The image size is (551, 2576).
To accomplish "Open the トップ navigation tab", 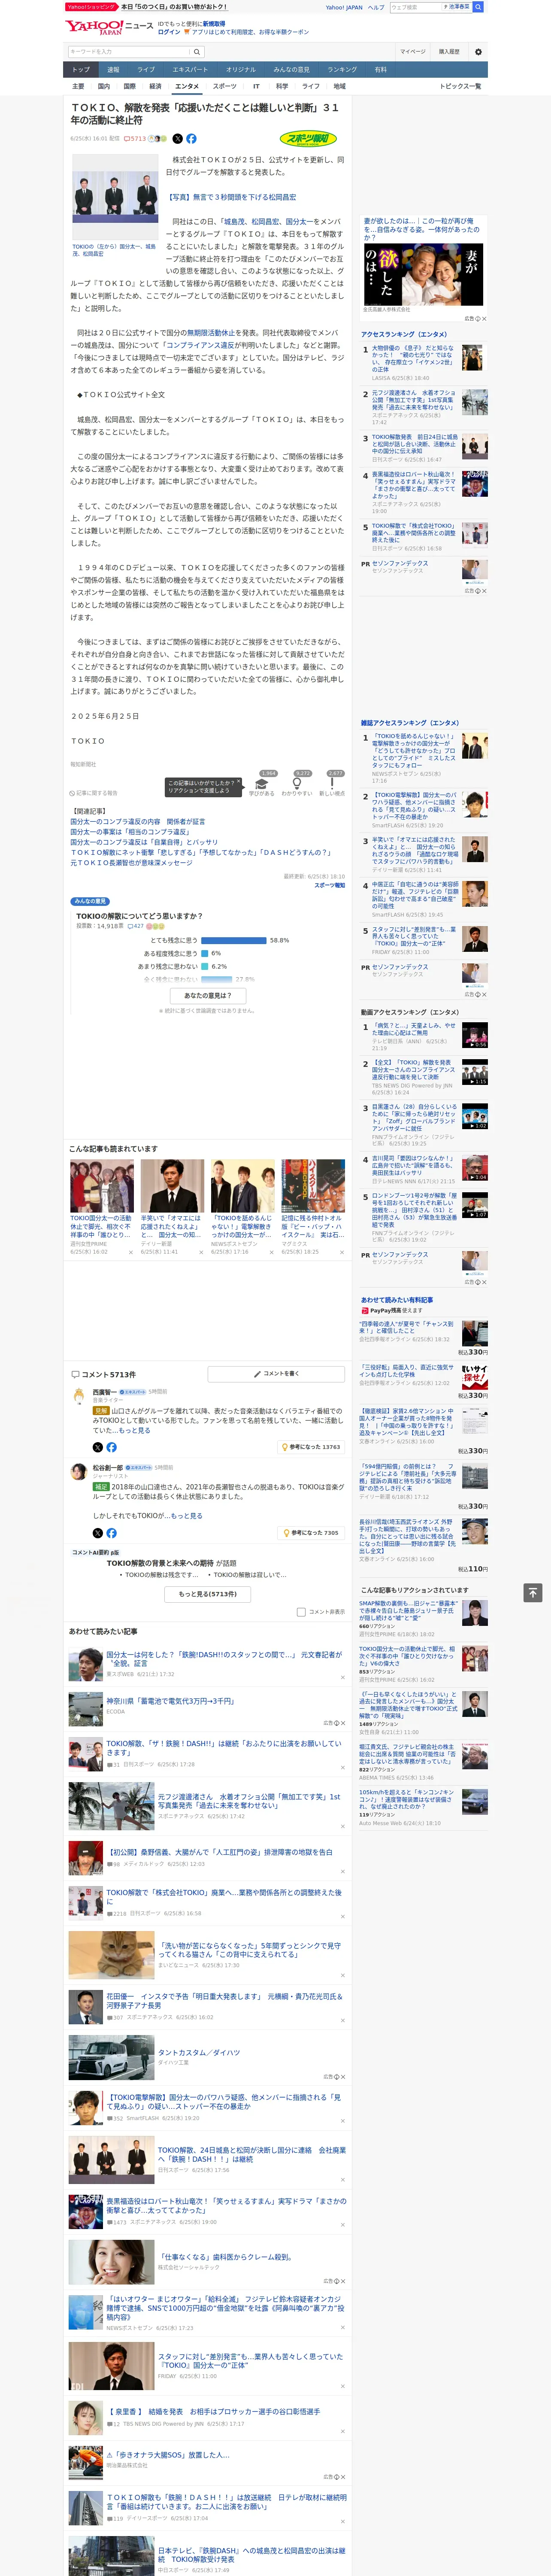I will pos(81,69).
